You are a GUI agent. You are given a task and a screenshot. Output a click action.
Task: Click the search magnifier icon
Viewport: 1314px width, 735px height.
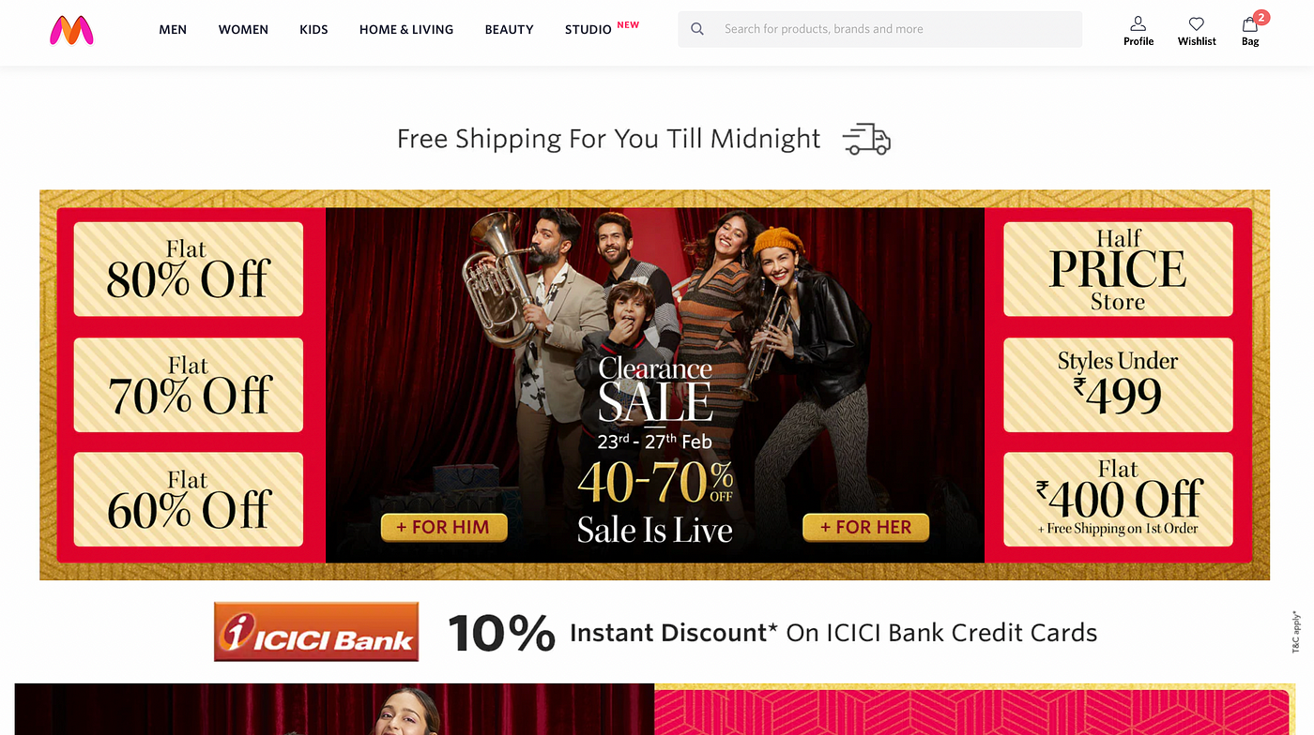click(x=697, y=29)
